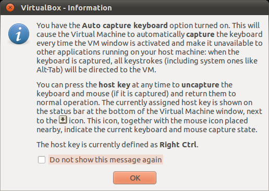Screen dimensions: 269x191
Task: Click the keyboard capture arrow icon in text
Action: 63,120
